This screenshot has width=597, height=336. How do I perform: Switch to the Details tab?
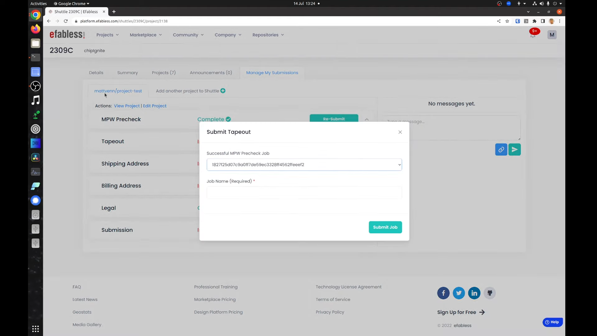click(x=96, y=72)
